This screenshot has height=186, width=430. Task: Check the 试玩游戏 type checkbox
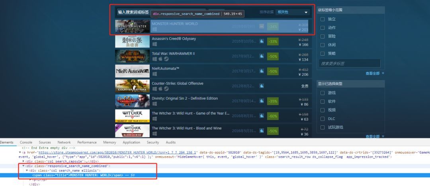tap(322, 127)
